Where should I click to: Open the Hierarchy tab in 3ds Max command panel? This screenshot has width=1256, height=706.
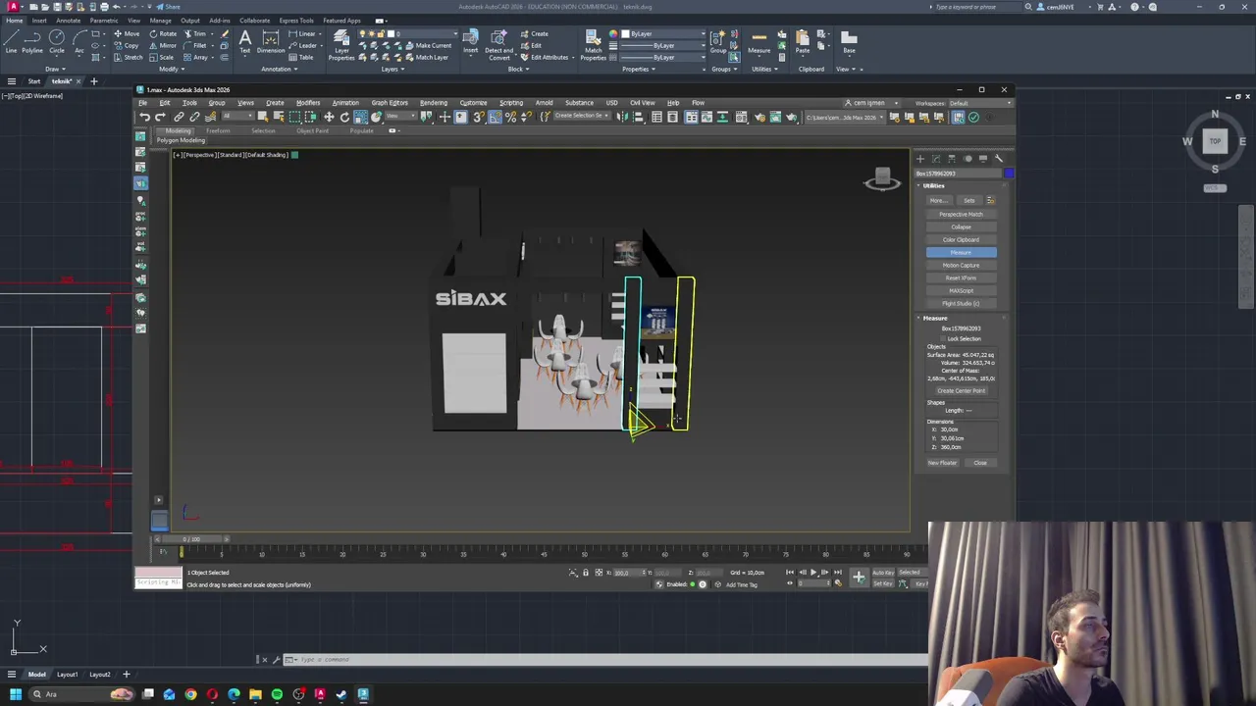(x=952, y=159)
